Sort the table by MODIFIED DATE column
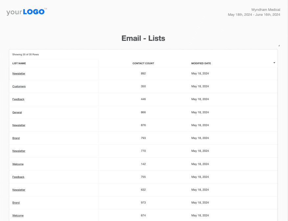This screenshot has width=288, height=221. (x=201, y=63)
